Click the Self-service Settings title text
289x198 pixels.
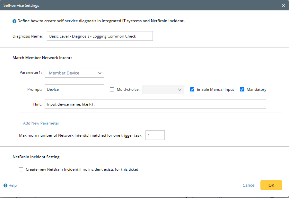click(x=21, y=5)
